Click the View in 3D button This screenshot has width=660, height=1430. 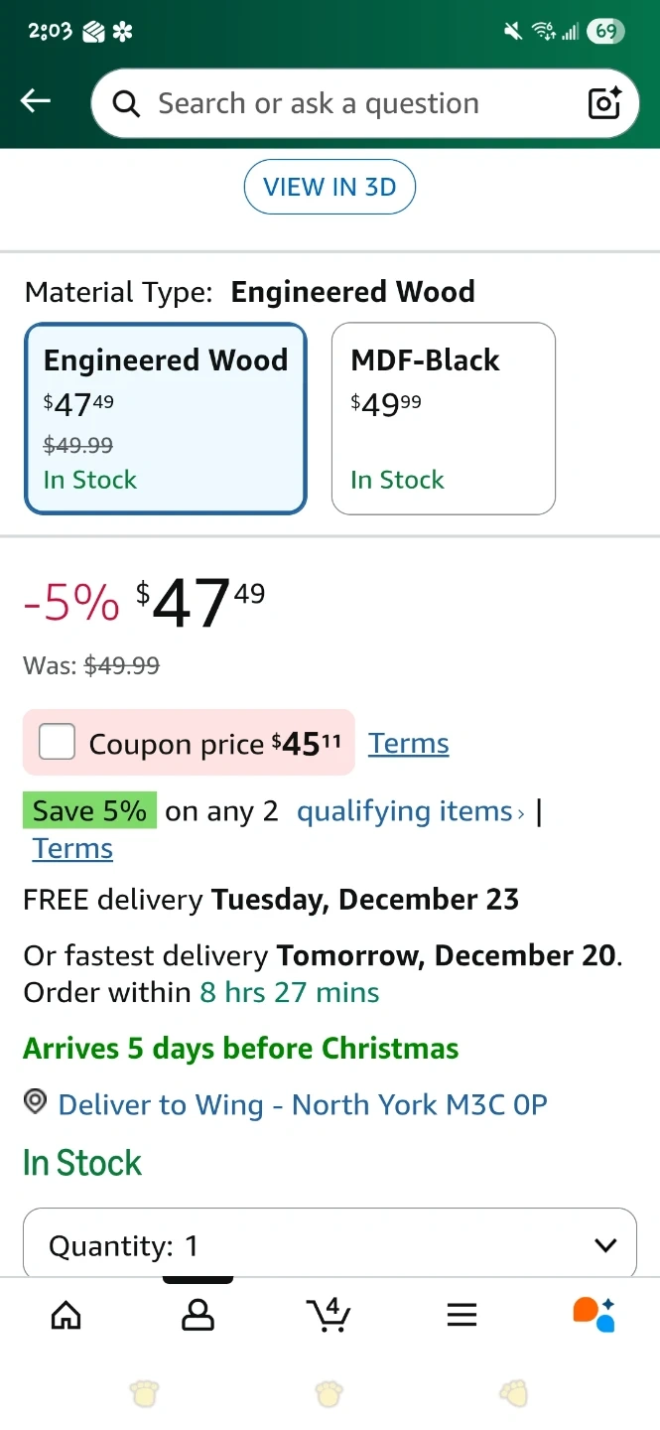click(330, 187)
